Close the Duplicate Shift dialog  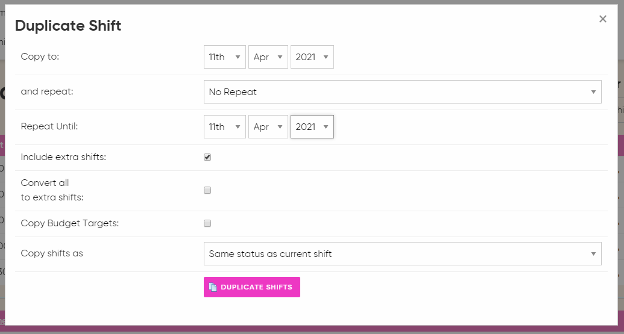[x=602, y=19]
